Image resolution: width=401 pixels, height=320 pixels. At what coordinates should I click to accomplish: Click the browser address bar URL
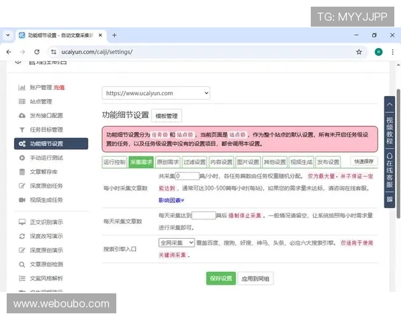(x=97, y=52)
